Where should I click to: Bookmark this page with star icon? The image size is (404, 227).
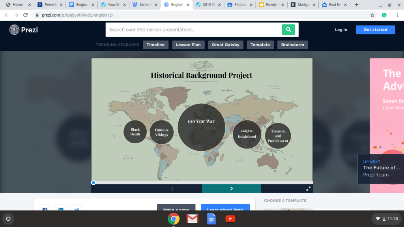coord(372,15)
